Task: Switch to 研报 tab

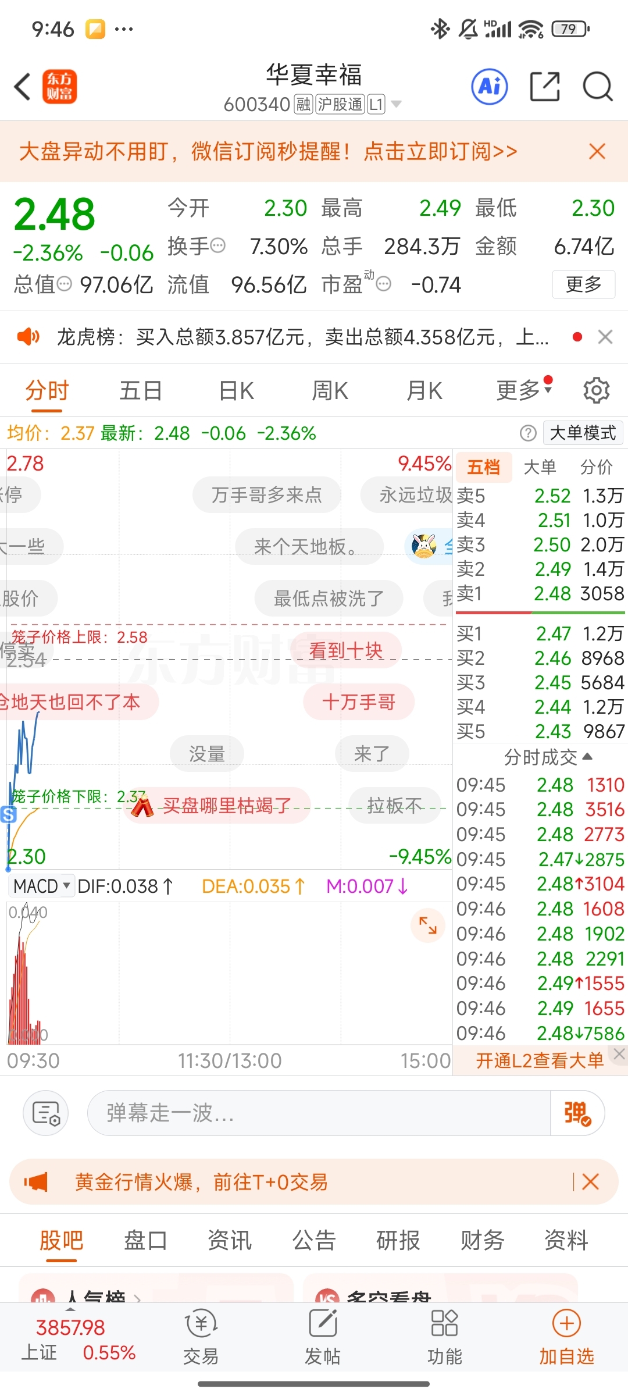Action: tap(398, 1240)
